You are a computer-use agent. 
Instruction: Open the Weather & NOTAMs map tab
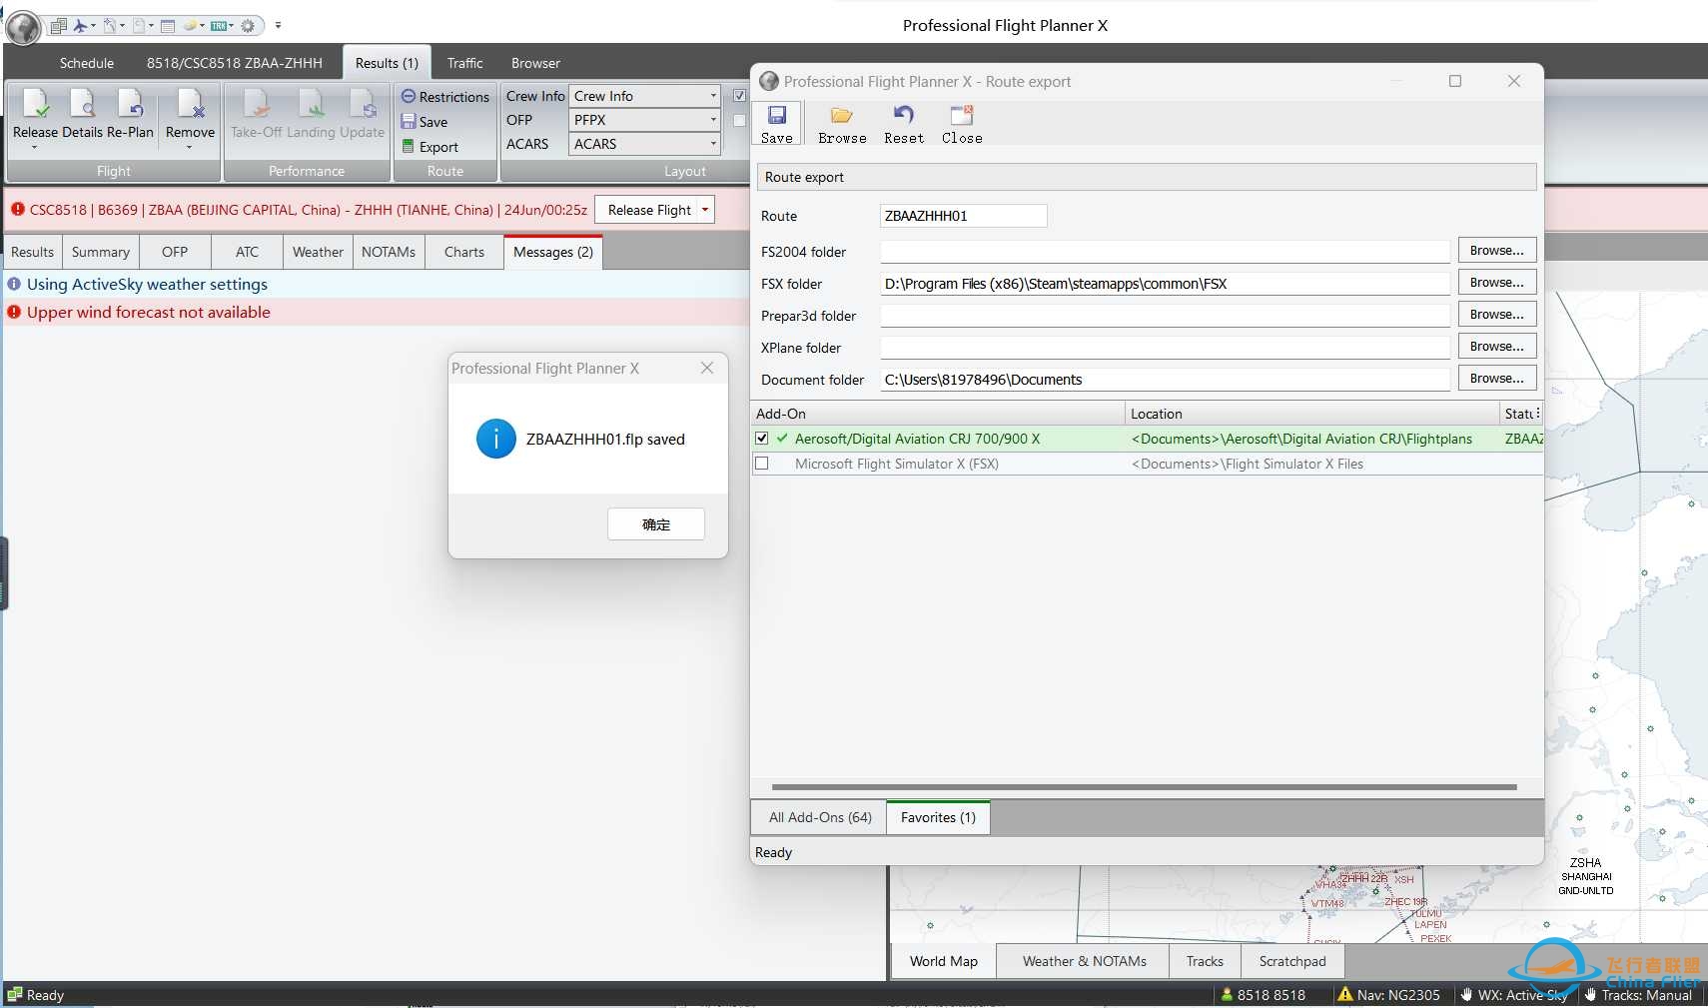(x=1085, y=961)
